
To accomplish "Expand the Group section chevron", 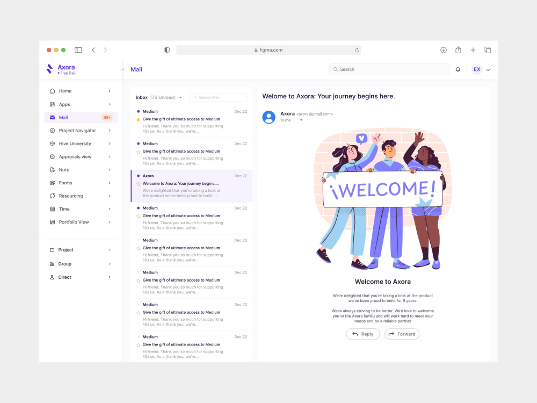I will tap(110, 264).
